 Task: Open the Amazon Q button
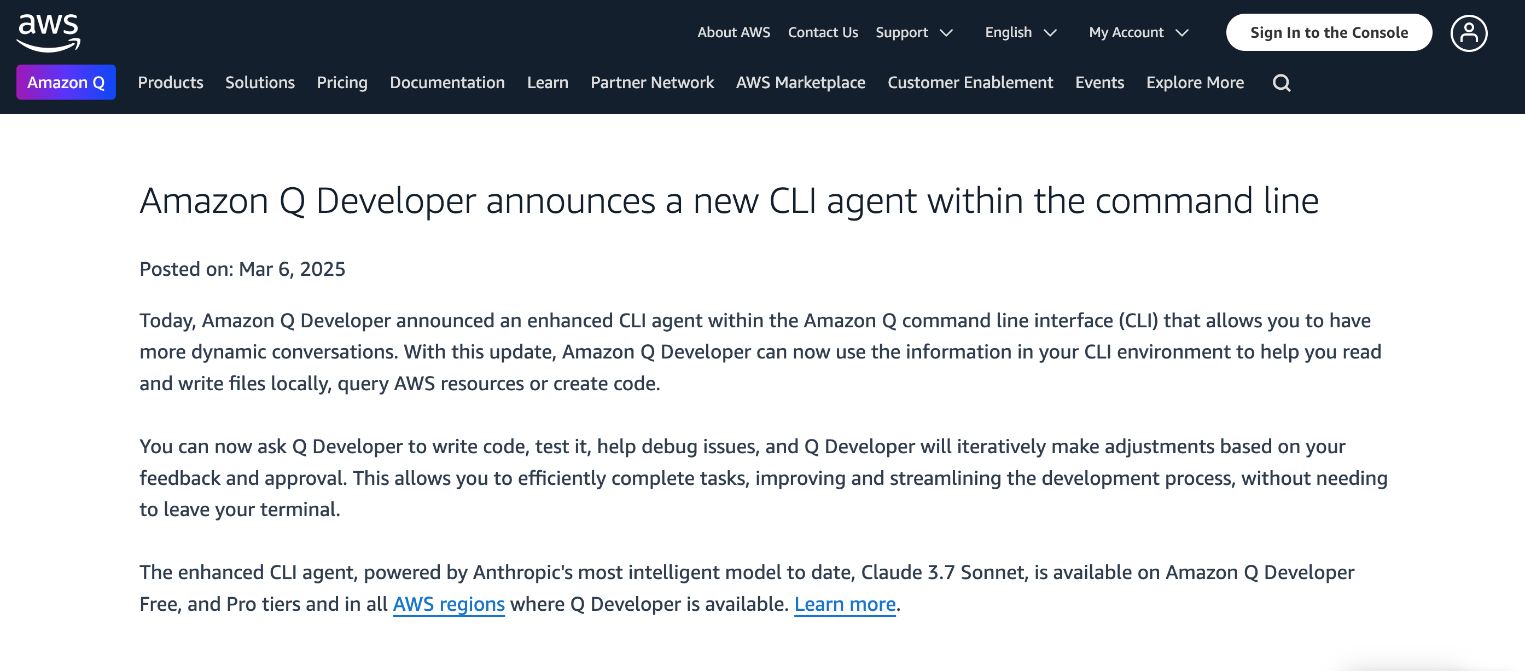[66, 82]
